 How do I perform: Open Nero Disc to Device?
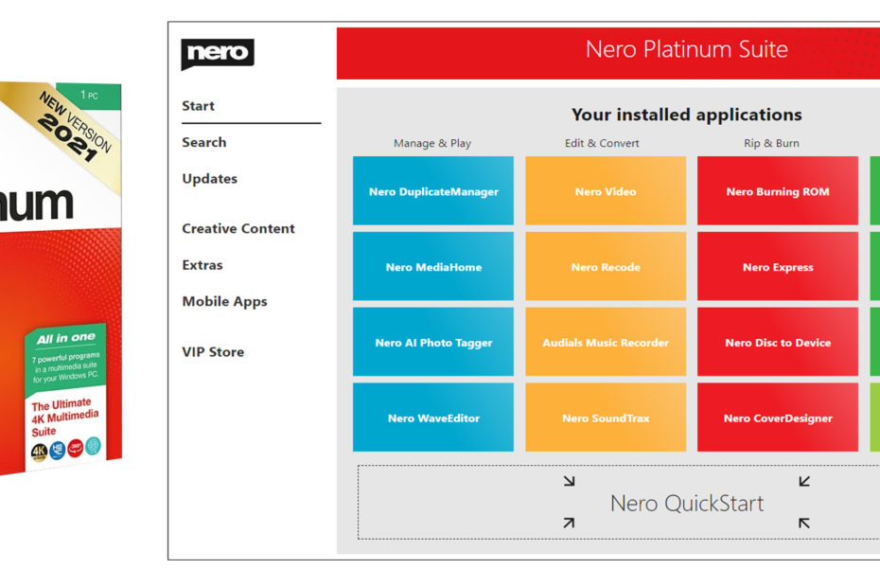coord(778,342)
